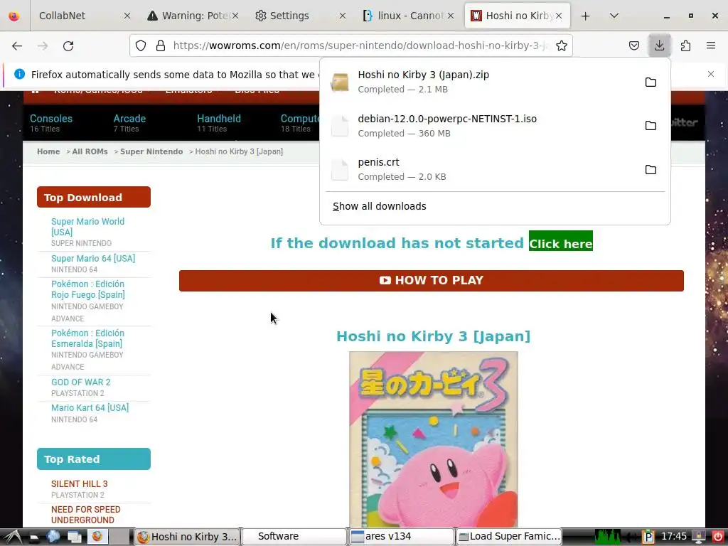Switch to ares v134 taskbar window
The width and height of the screenshot is (728, 546).
[x=401, y=537]
